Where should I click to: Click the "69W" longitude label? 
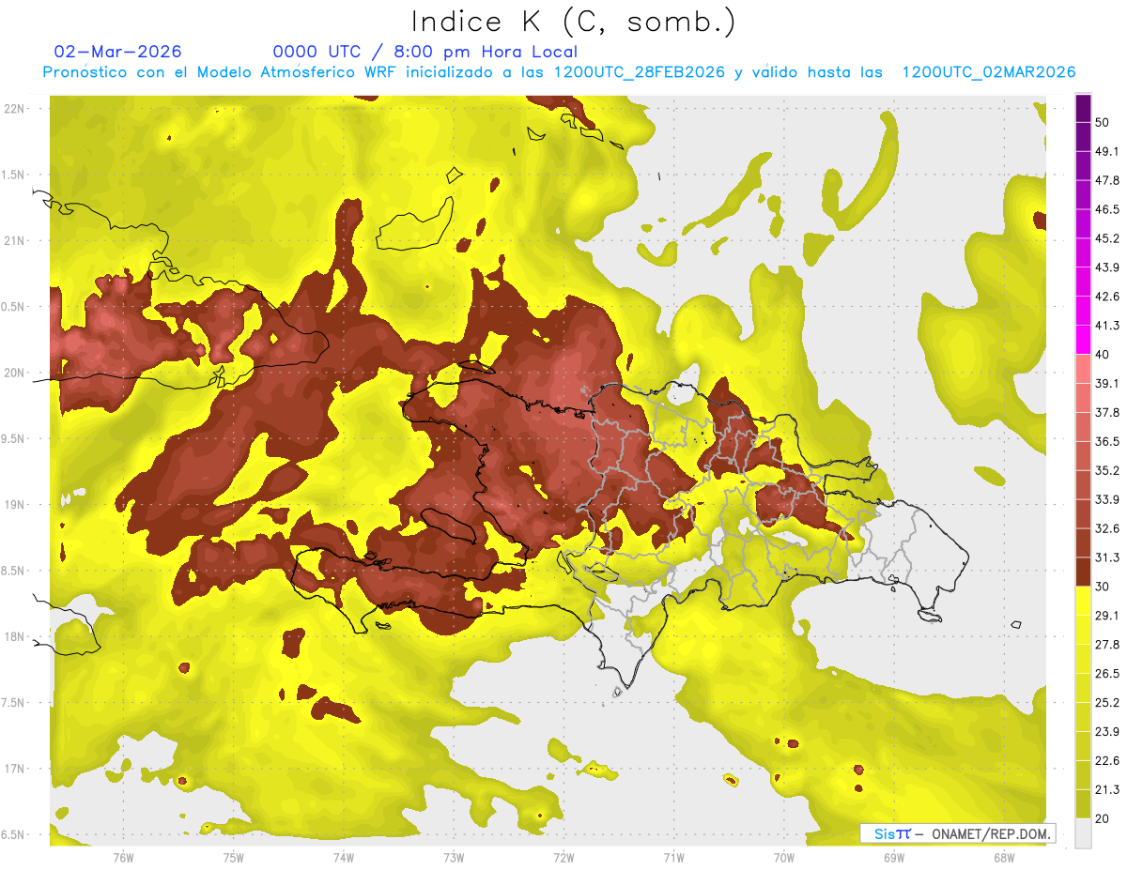(x=894, y=857)
